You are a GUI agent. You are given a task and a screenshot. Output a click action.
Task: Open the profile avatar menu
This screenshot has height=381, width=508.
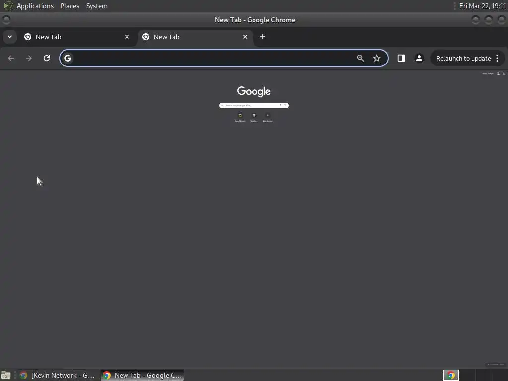coord(419,58)
